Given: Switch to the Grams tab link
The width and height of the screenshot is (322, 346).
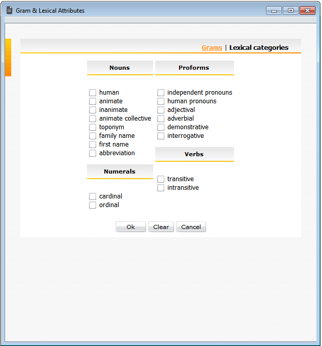Looking at the screenshot, I should click(x=212, y=48).
